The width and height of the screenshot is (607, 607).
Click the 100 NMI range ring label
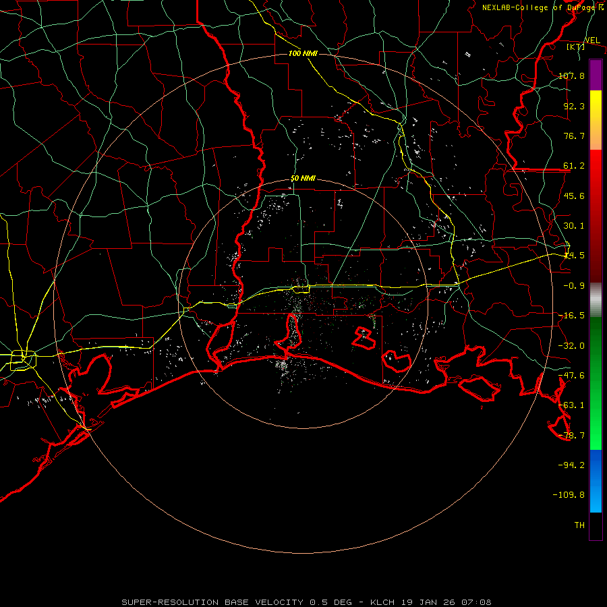(303, 53)
